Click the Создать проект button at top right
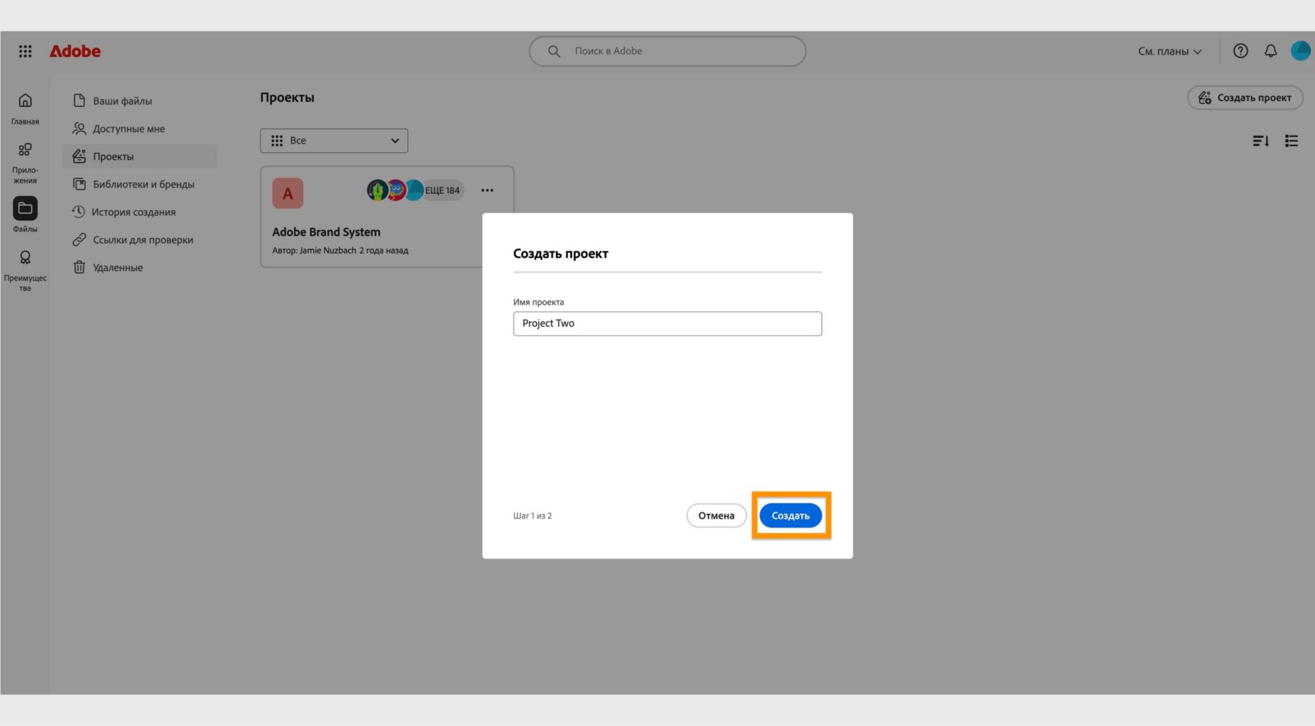 tap(1245, 98)
